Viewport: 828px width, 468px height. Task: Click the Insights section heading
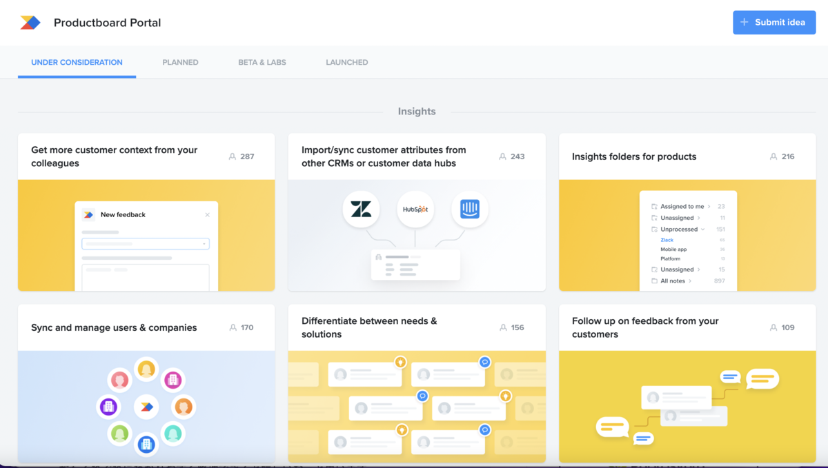pos(417,111)
